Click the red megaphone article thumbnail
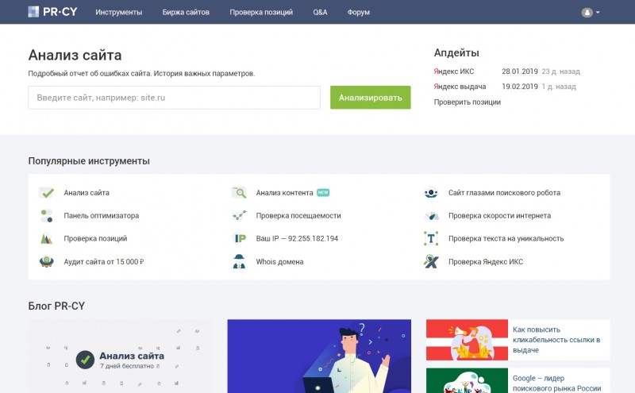The width and height of the screenshot is (635, 393). pyautogui.click(x=467, y=340)
